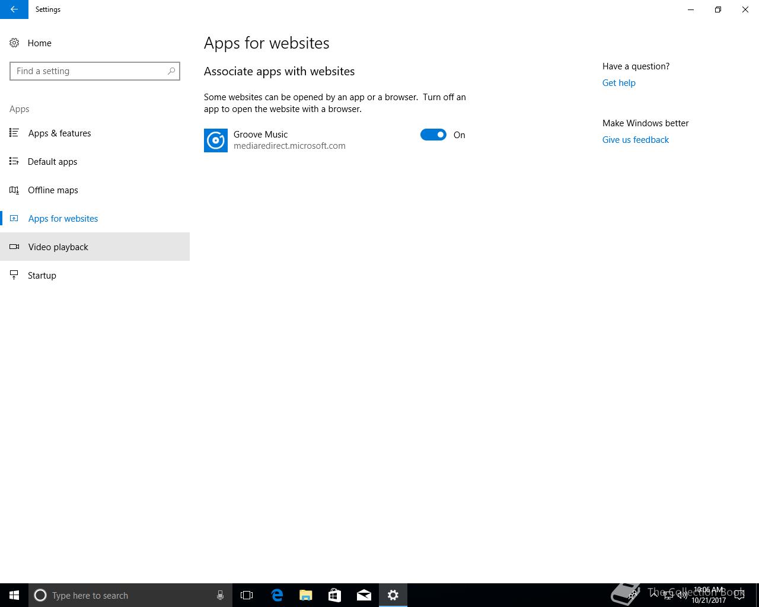This screenshot has height=607, width=759.
Task: Click the Startup sidebar icon
Action: 14,275
